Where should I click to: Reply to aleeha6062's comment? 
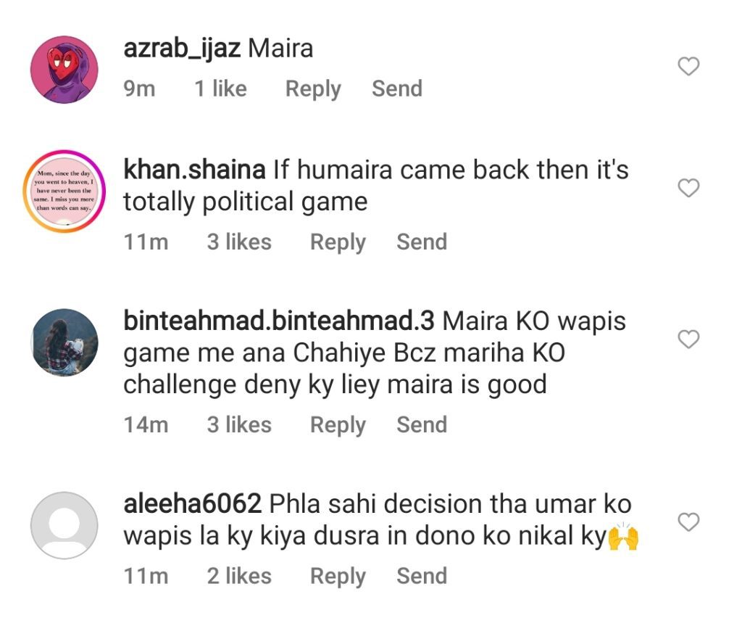(x=338, y=577)
